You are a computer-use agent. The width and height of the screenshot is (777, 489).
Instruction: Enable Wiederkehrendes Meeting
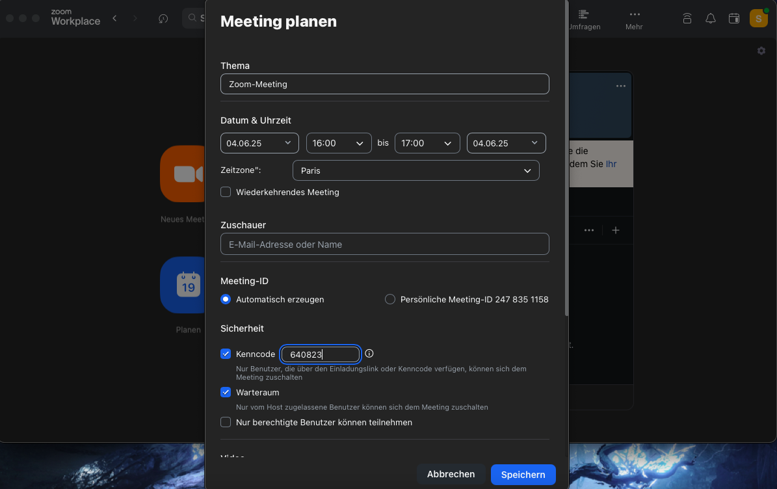coord(225,192)
